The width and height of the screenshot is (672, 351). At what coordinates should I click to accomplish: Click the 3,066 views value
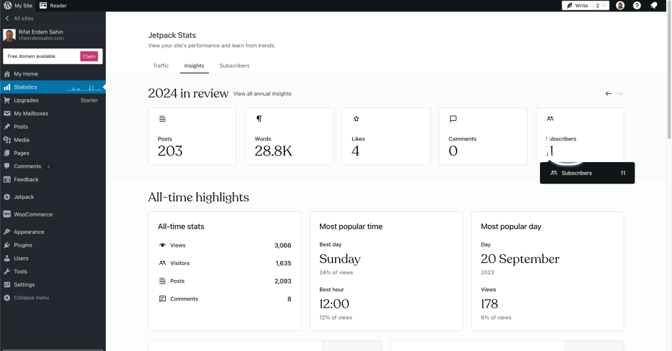[283, 245]
